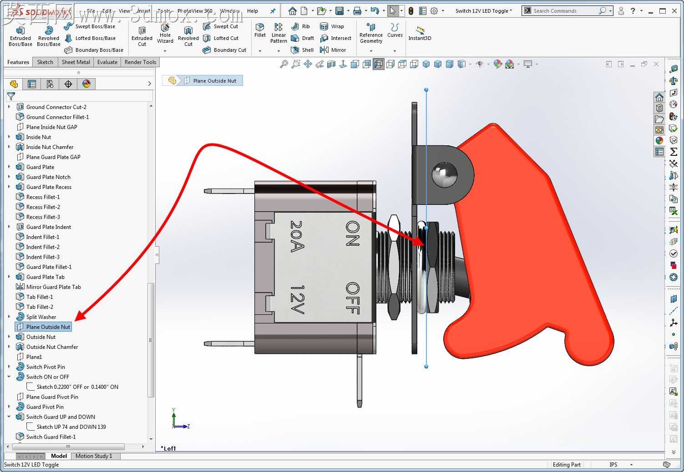The image size is (684, 472).
Task: Open the PropertyManager tab
Action: [32, 84]
